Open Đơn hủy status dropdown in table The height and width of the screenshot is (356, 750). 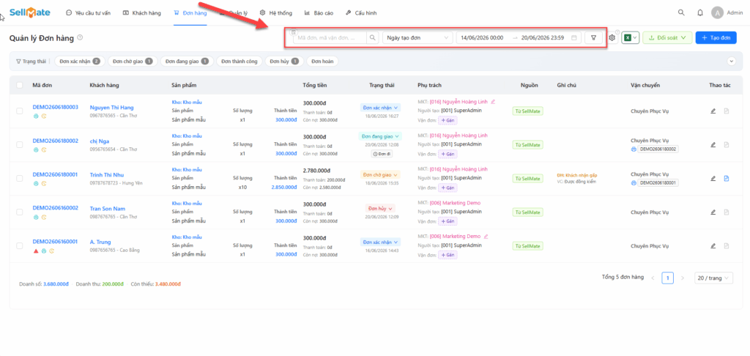(x=380, y=209)
